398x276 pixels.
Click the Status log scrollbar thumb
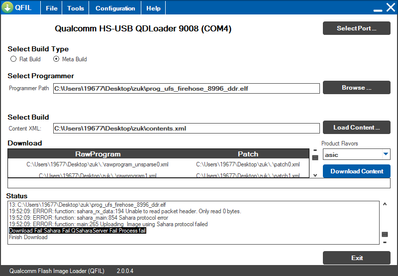click(x=385, y=234)
